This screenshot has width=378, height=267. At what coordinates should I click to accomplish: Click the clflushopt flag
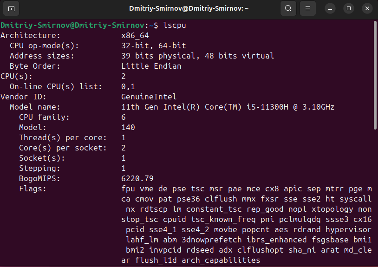click(x=261, y=250)
